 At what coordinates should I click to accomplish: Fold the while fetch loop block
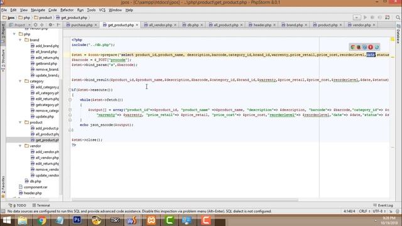point(70,100)
